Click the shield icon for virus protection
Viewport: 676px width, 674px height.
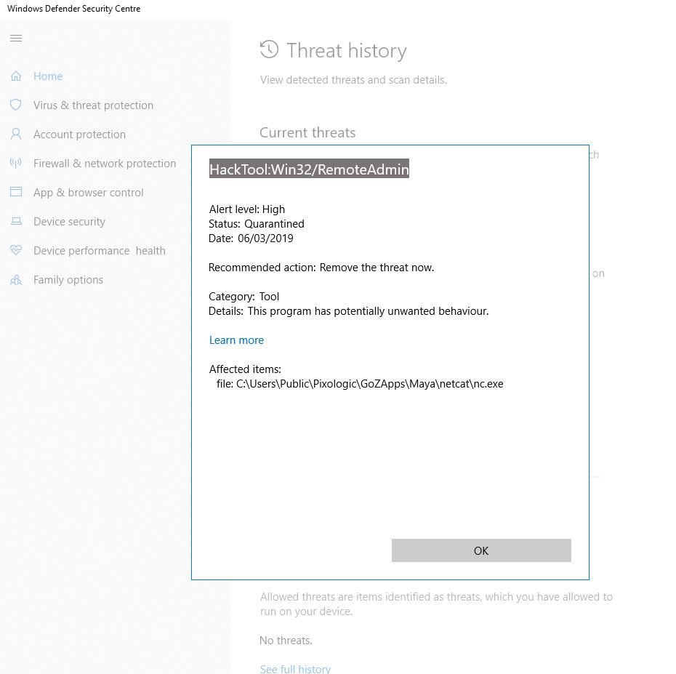16,105
